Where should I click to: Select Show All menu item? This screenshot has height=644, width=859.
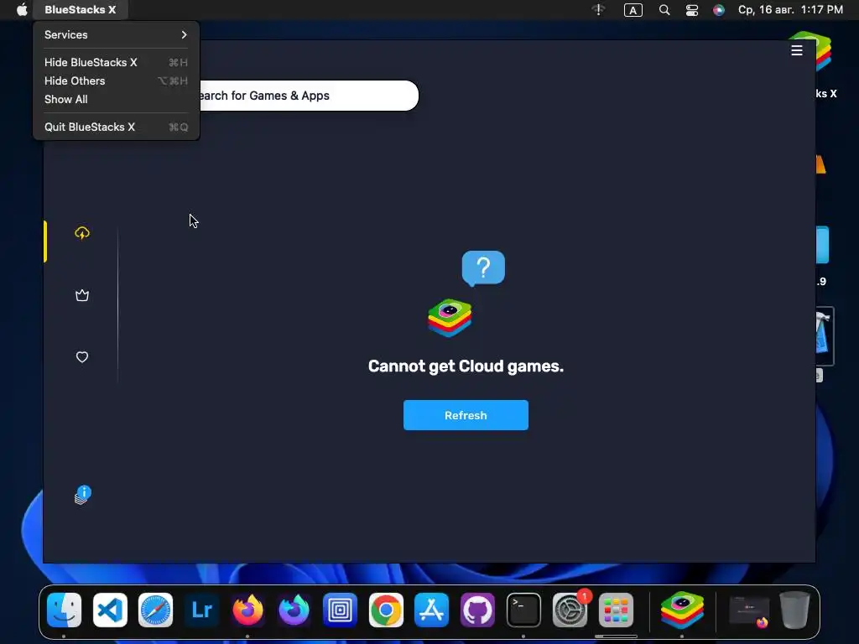point(116,99)
